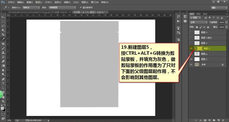This screenshot has width=229, height=122.
Task: Switch to the 未标题-1 document tab
Action: [x=89, y=12]
